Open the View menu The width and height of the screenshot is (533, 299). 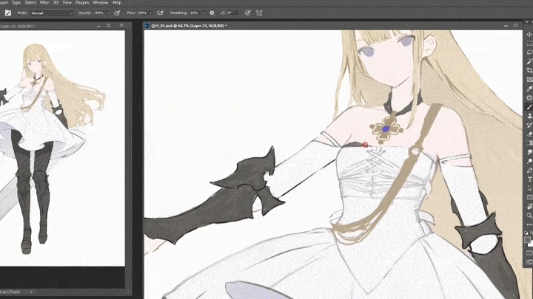tap(67, 2)
